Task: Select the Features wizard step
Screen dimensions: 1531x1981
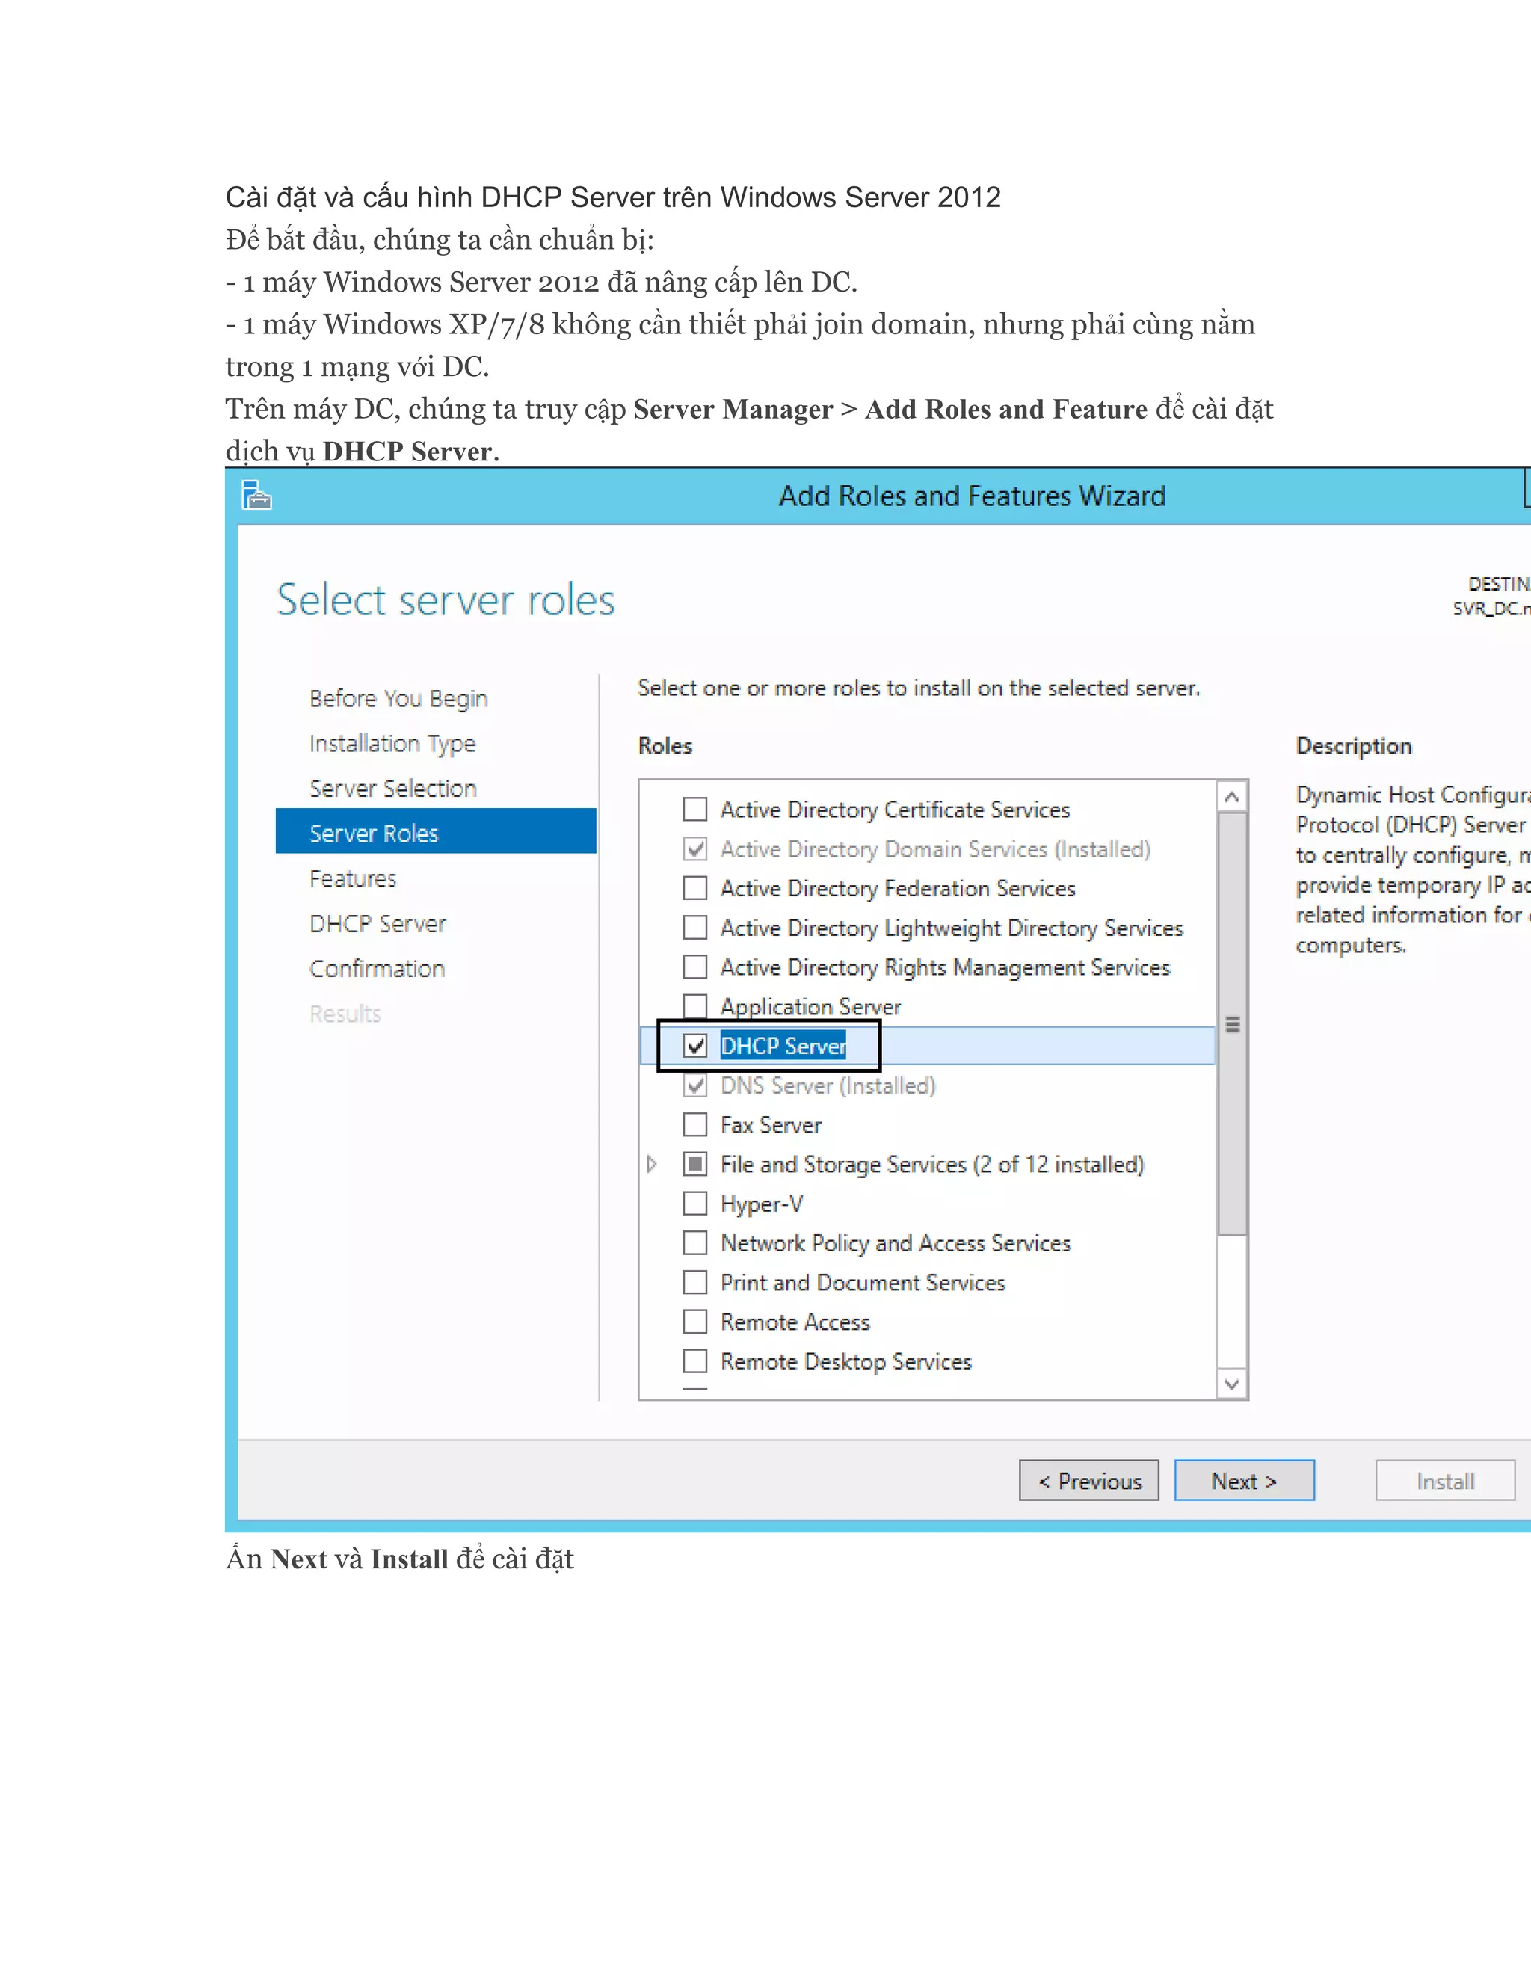Action: point(353,879)
